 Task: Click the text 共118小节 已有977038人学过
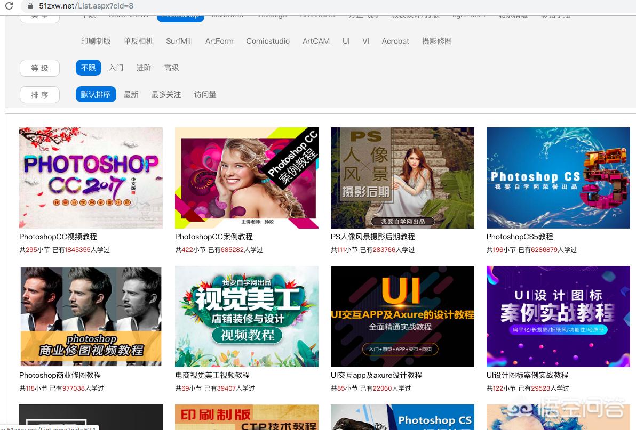point(62,388)
